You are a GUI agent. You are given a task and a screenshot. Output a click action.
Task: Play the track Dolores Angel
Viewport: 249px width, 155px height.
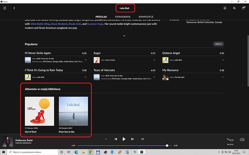[x=171, y=53]
